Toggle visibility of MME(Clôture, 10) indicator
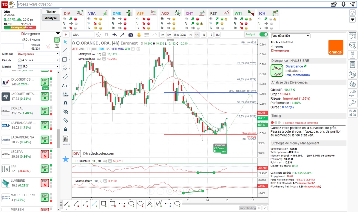358x212 pixels. (104, 54)
